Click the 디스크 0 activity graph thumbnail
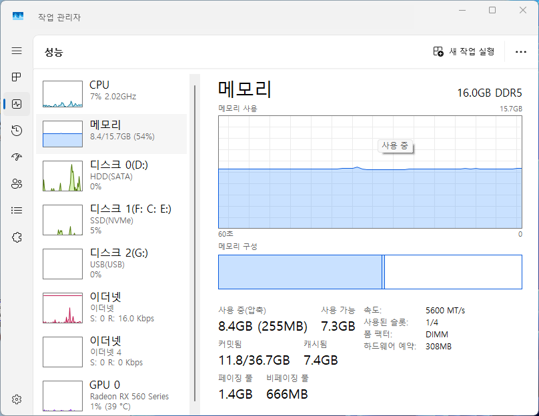This screenshot has height=416, width=539. [x=63, y=176]
